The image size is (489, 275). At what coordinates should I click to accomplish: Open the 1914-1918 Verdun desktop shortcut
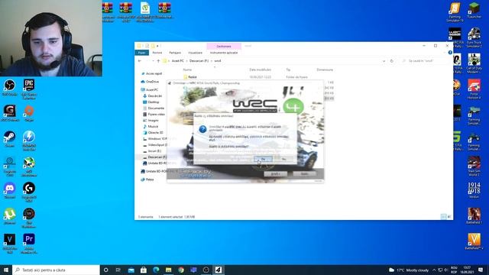click(474, 190)
